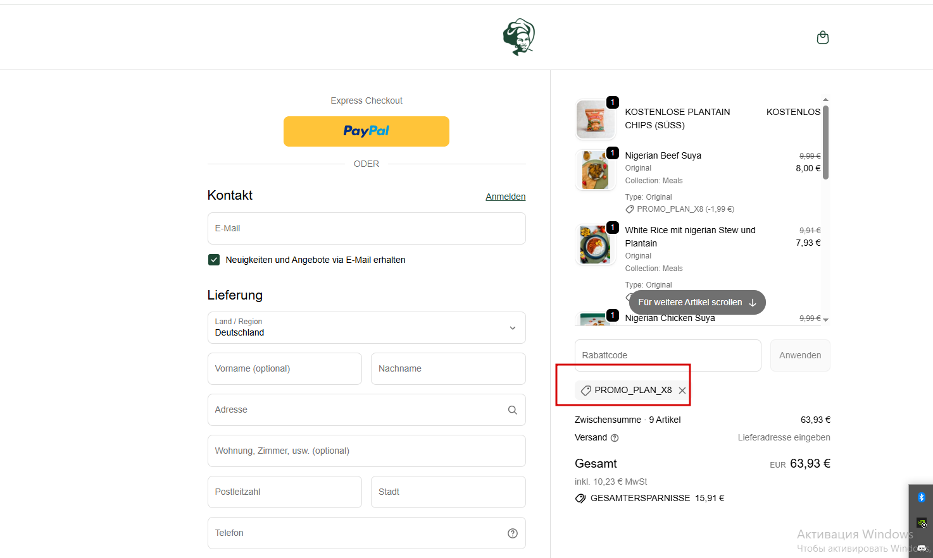Focus the Telefon field

click(366, 533)
